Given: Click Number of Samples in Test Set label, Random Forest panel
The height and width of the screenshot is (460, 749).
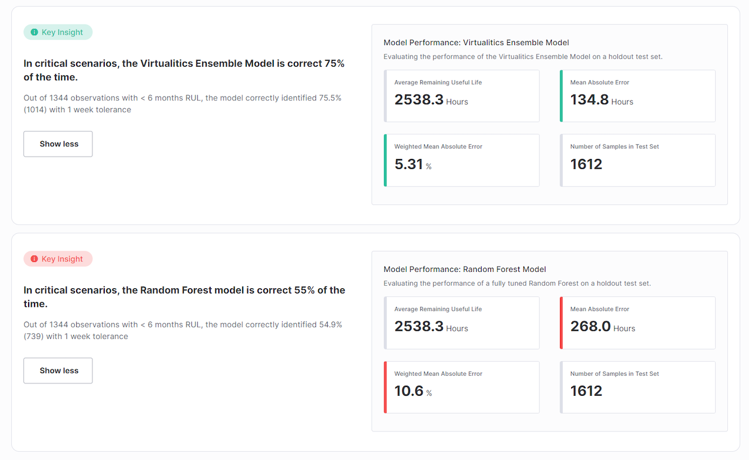Looking at the screenshot, I should coord(614,373).
